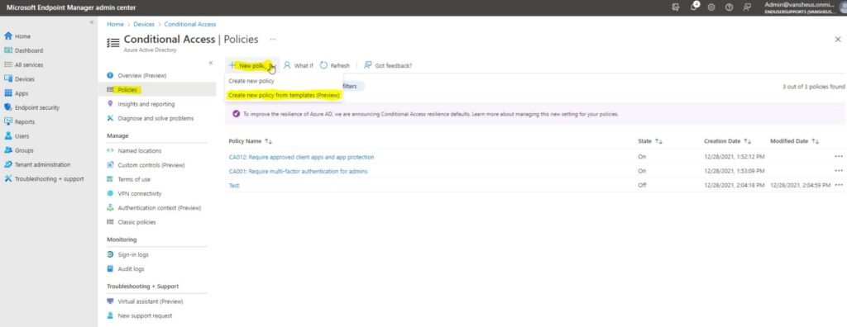
Task: Click the resilience defaults announcement banner
Action: [x=535, y=115]
